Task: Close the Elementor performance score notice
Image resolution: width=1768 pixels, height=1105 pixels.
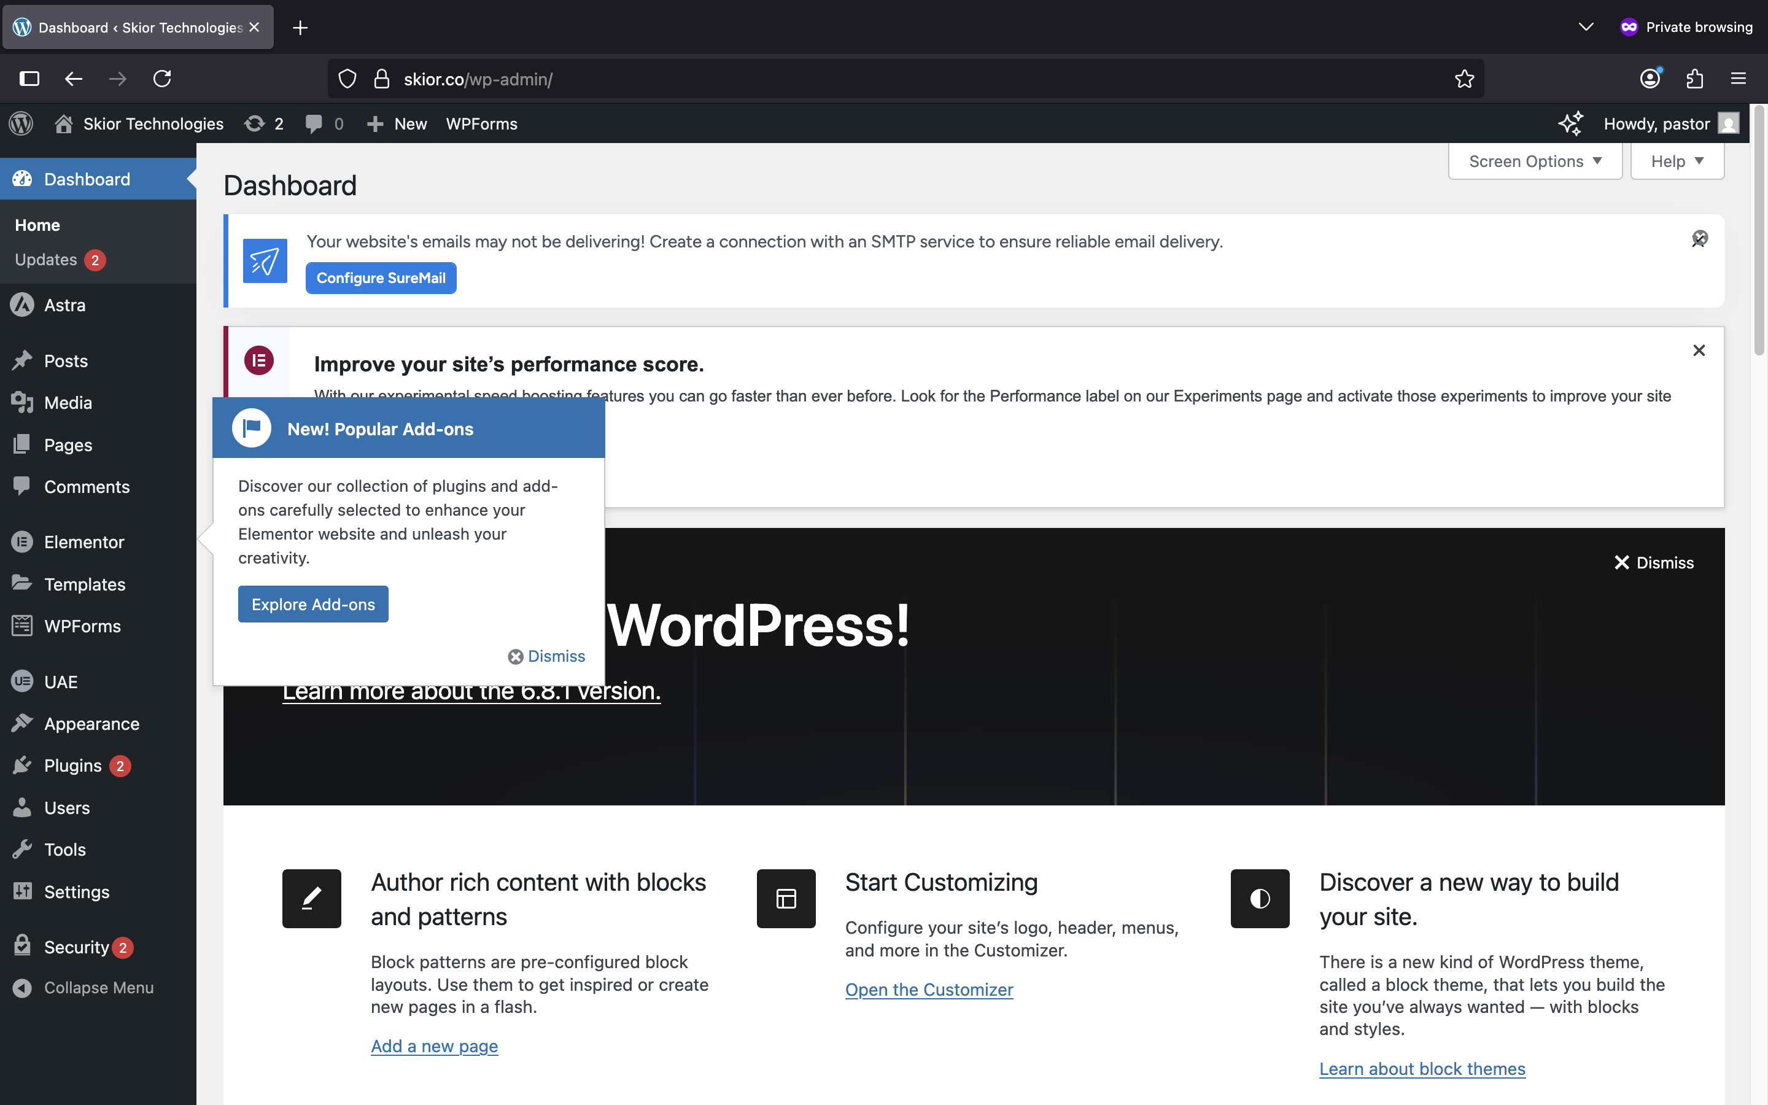Action: [1699, 351]
